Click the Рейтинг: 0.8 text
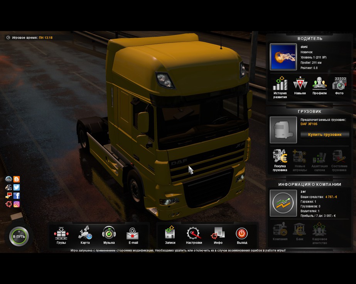The width and height of the screenshot is (356, 284). click(x=309, y=68)
